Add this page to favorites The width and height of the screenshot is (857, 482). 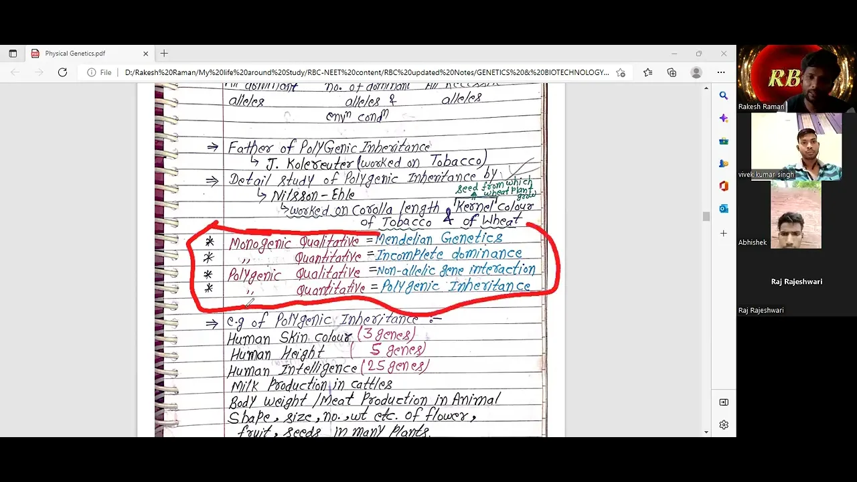(x=621, y=72)
